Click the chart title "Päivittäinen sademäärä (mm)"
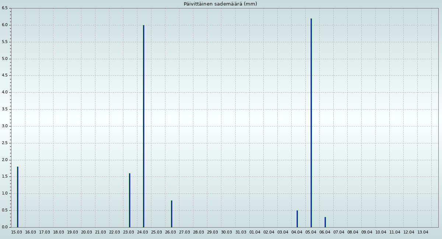The height and width of the screenshot is (239, 442). tap(220, 4)
